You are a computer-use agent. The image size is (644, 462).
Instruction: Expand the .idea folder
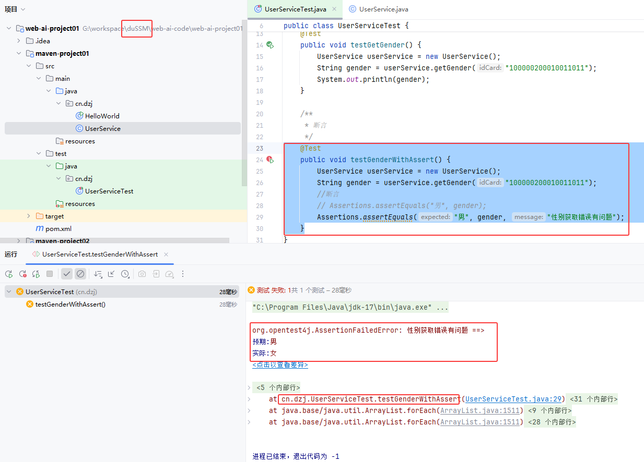point(19,41)
